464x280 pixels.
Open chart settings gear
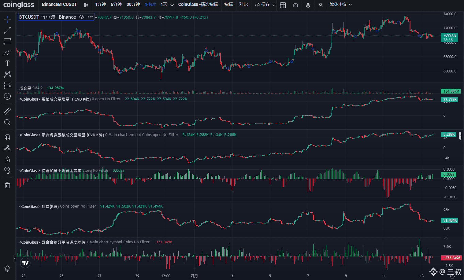[x=308, y=5]
